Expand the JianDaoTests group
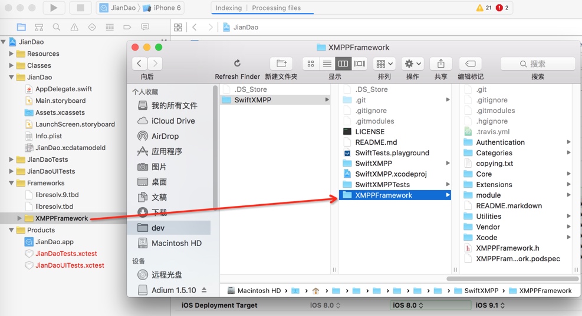582x316 pixels. [x=11, y=159]
